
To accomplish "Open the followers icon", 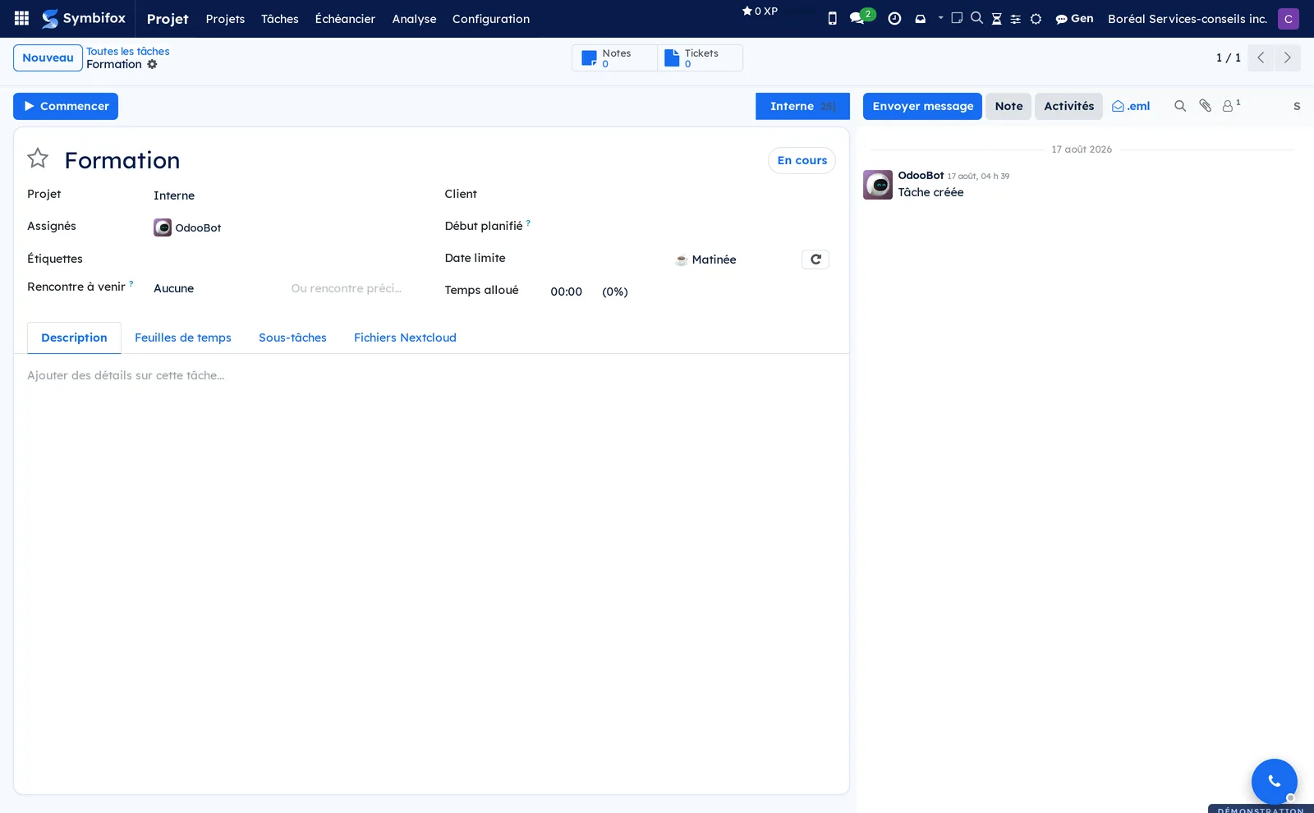I will 1230,106.
